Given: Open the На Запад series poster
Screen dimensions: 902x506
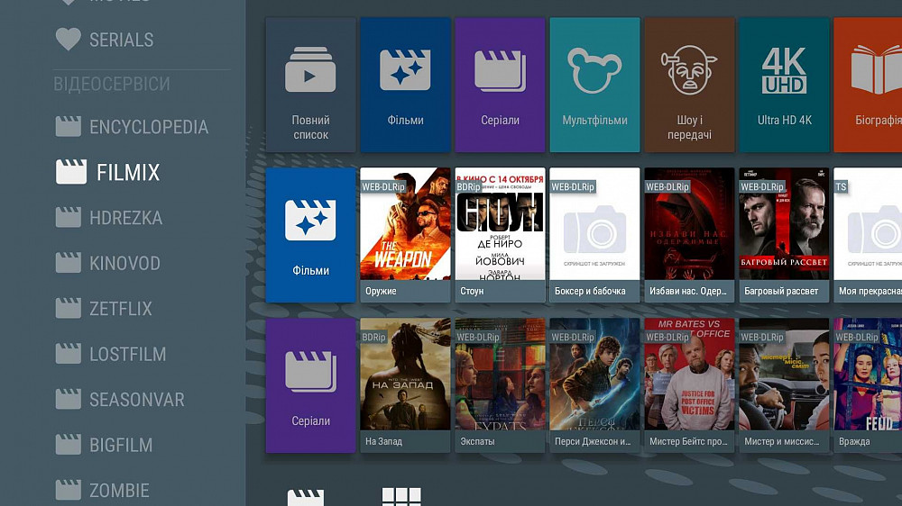Looking at the screenshot, I should 405,375.
